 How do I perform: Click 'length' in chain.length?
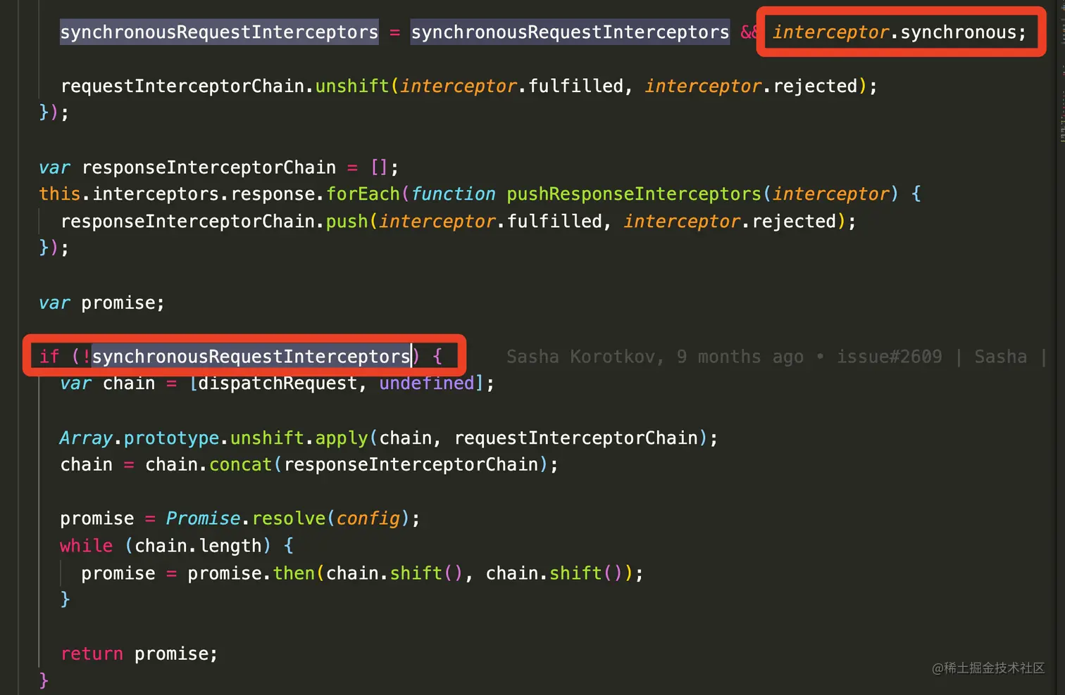[230, 546]
